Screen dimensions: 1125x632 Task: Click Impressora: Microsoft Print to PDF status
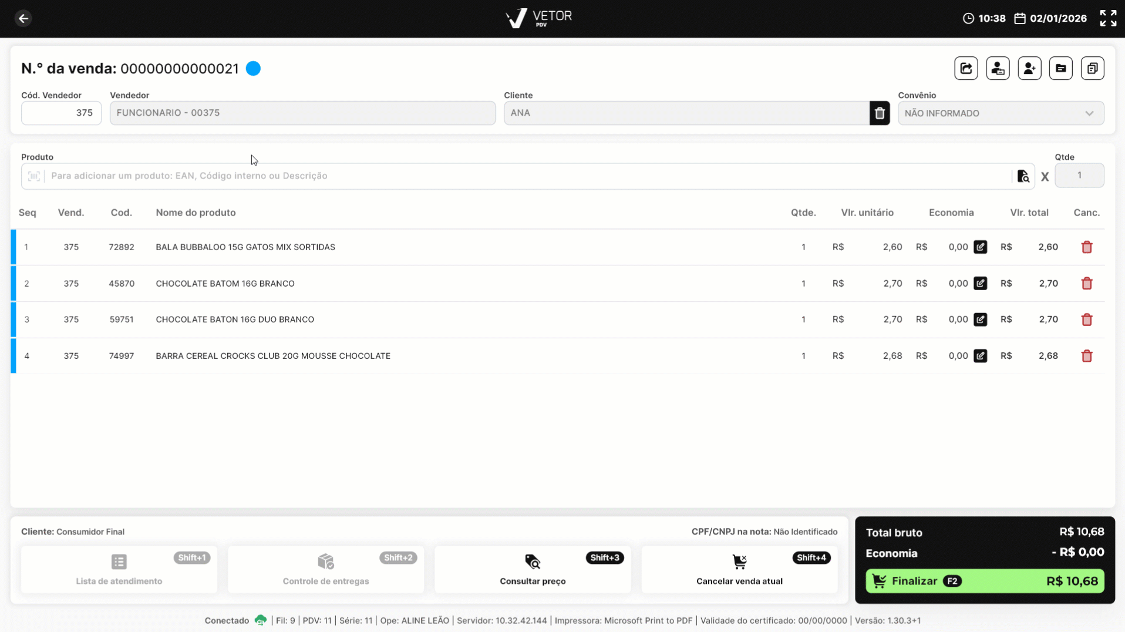(x=624, y=620)
